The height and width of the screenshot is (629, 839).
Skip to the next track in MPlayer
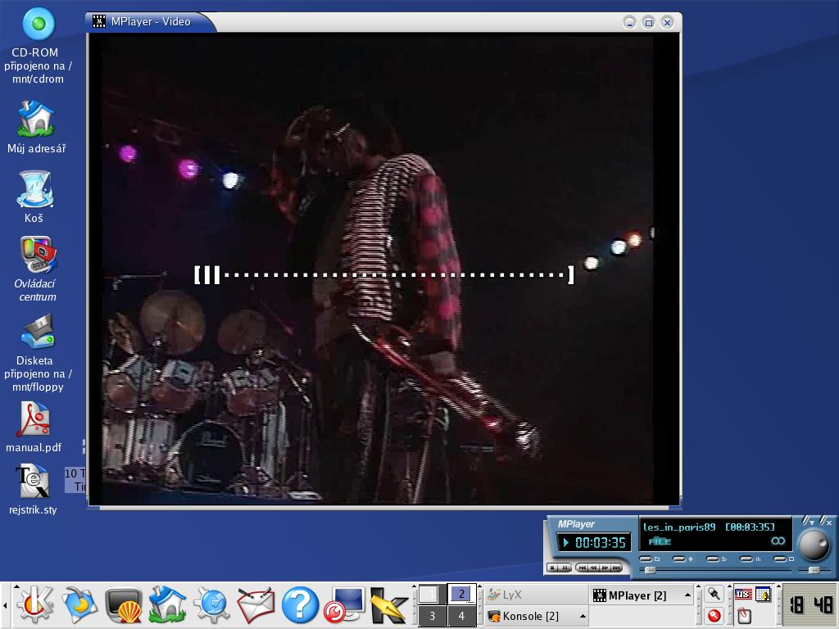[615, 568]
